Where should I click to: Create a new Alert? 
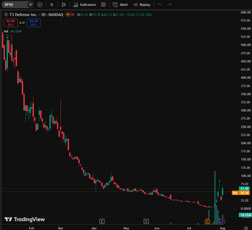120,5
